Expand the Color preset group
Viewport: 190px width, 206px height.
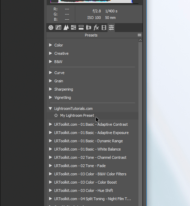coord(51,45)
